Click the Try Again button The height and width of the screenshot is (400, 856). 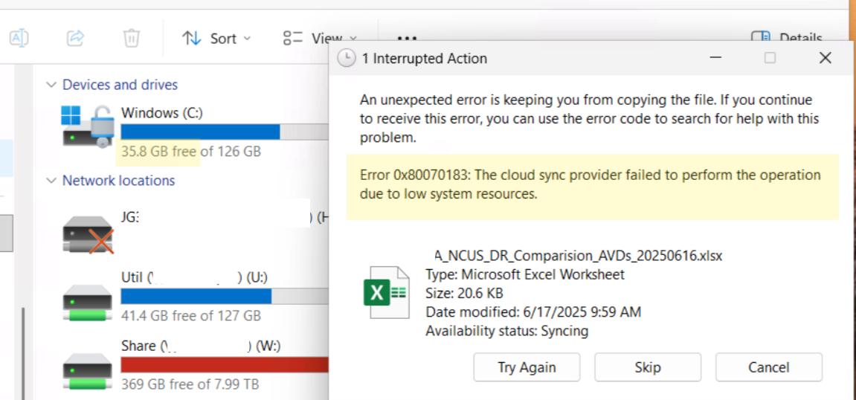527,367
